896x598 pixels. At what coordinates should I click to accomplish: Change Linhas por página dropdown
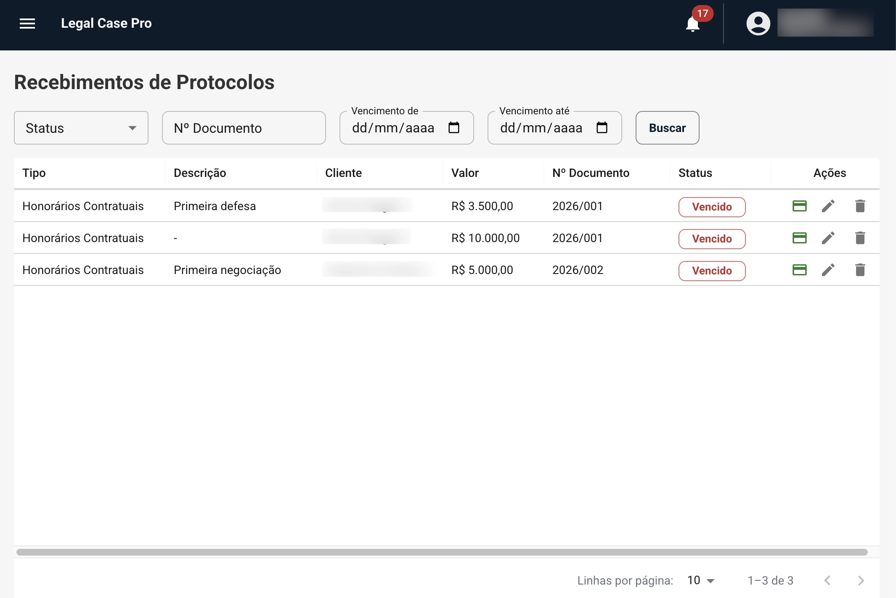701,580
